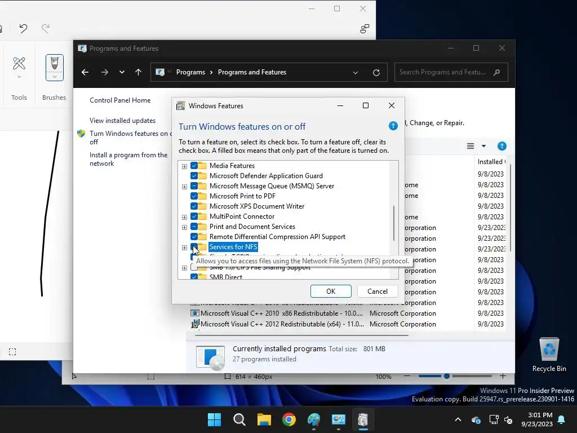Viewport: 577px width, 433px height.
Task: Expand the Services for NFS node
Action: click(x=184, y=248)
